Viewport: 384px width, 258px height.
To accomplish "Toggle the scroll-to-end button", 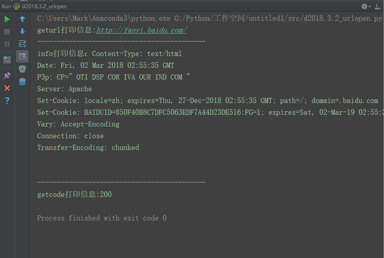I will pyautogui.click(x=22, y=56).
